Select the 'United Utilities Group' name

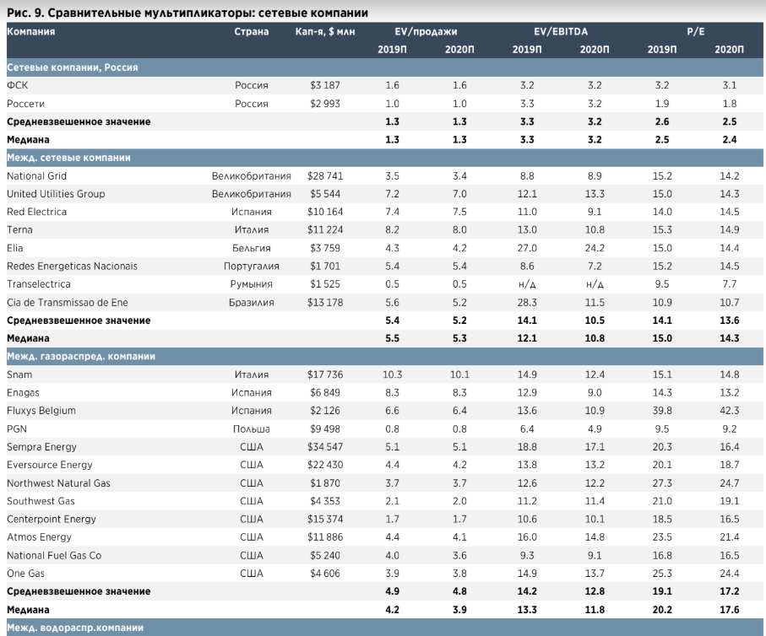[56, 194]
